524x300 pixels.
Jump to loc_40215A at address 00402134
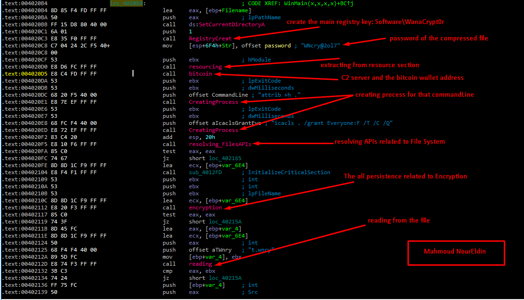pyautogui.click(x=225, y=278)
